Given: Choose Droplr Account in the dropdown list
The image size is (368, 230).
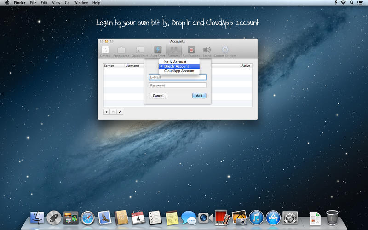Looking at the screenshot, I should coord(179,66).
